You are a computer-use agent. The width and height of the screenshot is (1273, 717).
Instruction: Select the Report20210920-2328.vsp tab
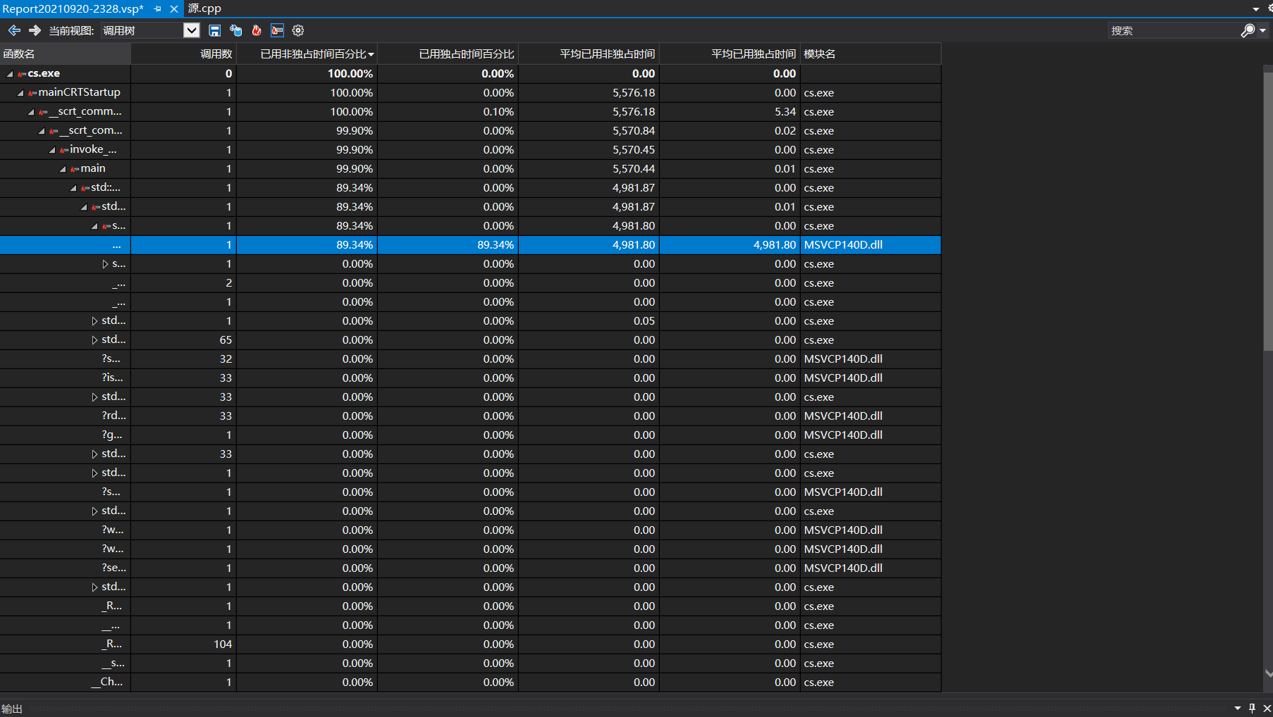coord(73,8)
